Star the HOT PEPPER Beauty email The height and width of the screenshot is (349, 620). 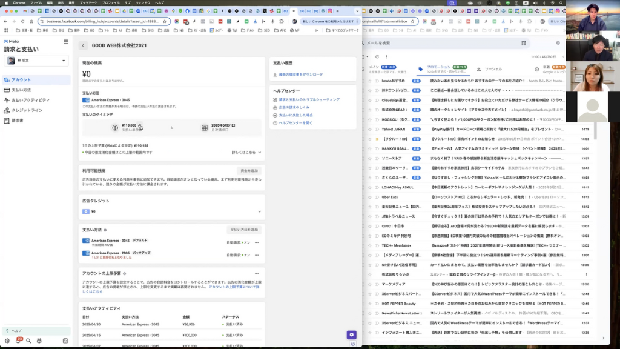point(370,304)
